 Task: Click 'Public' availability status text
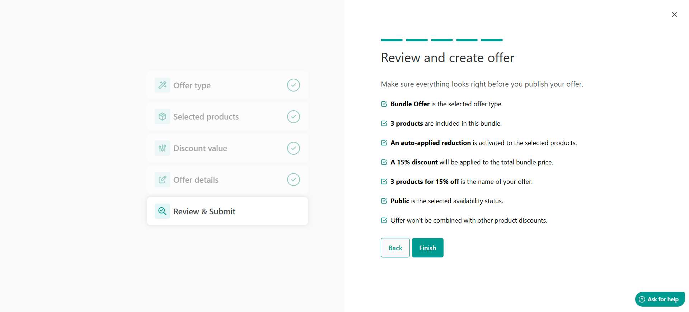click(400, 201)
